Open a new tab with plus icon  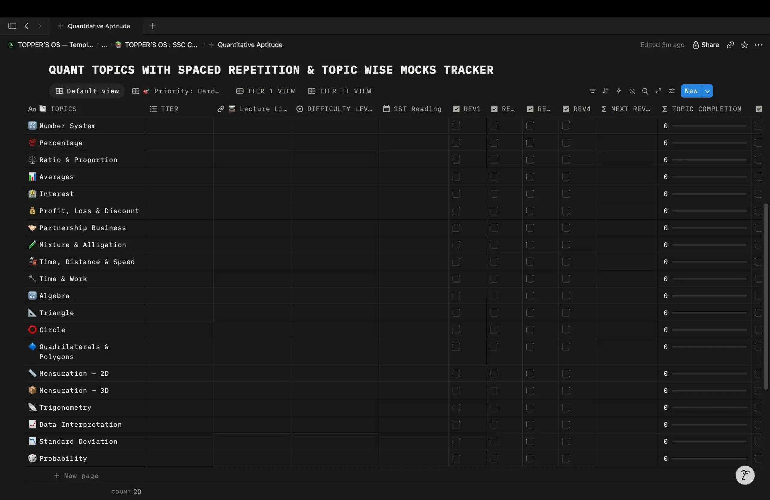coord(153,26)
